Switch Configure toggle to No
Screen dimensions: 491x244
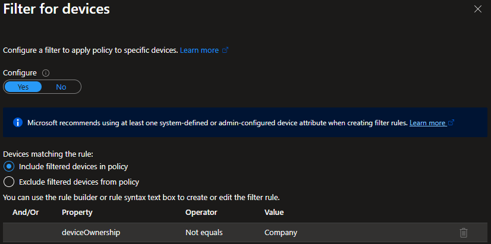pos(61,87)
